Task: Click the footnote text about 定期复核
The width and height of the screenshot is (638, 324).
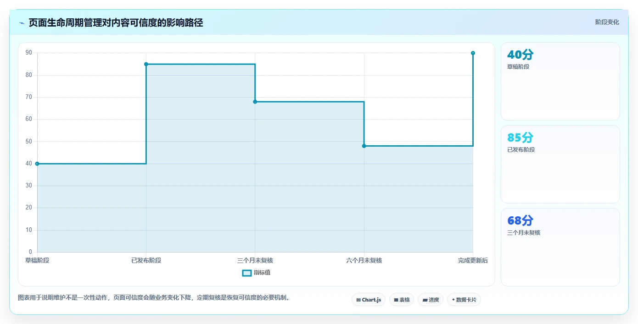Action: 153,297
